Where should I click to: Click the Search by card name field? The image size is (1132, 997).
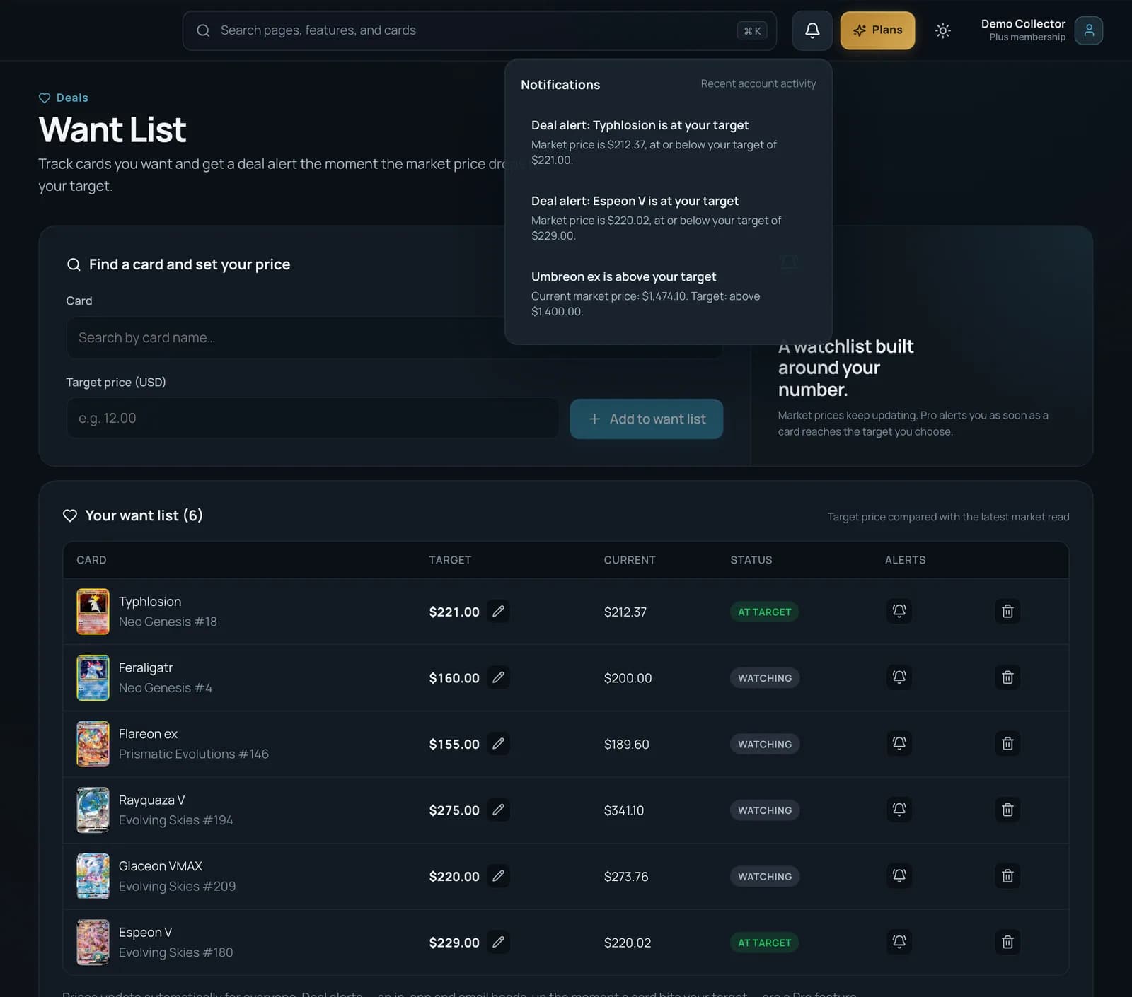pyautogui.click(x=394, y=338)
